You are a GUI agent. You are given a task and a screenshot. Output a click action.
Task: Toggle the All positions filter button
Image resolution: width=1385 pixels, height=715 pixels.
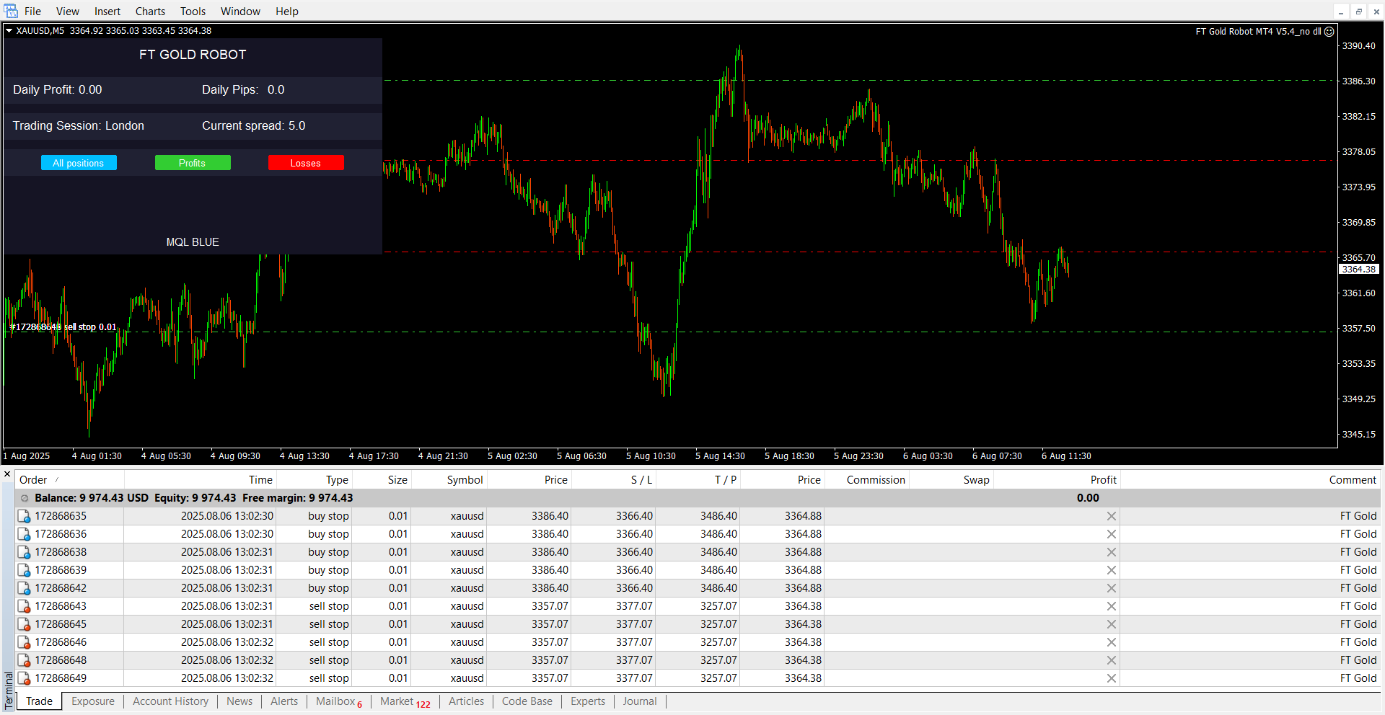point(79,163)
